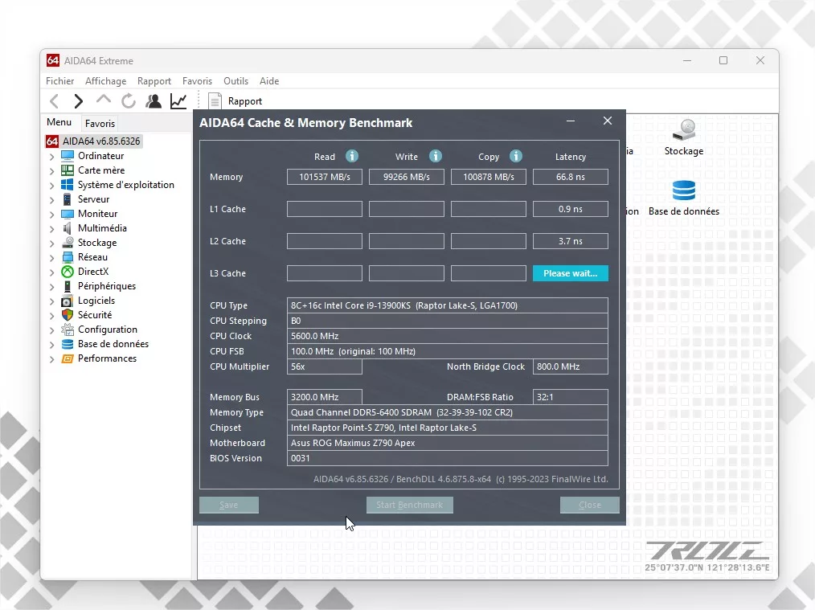Open the Stockage icon in main pane

[x=683, y=137]
